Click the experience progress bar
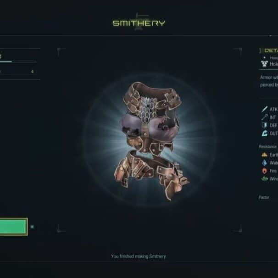278x278 pixels. 18,61
